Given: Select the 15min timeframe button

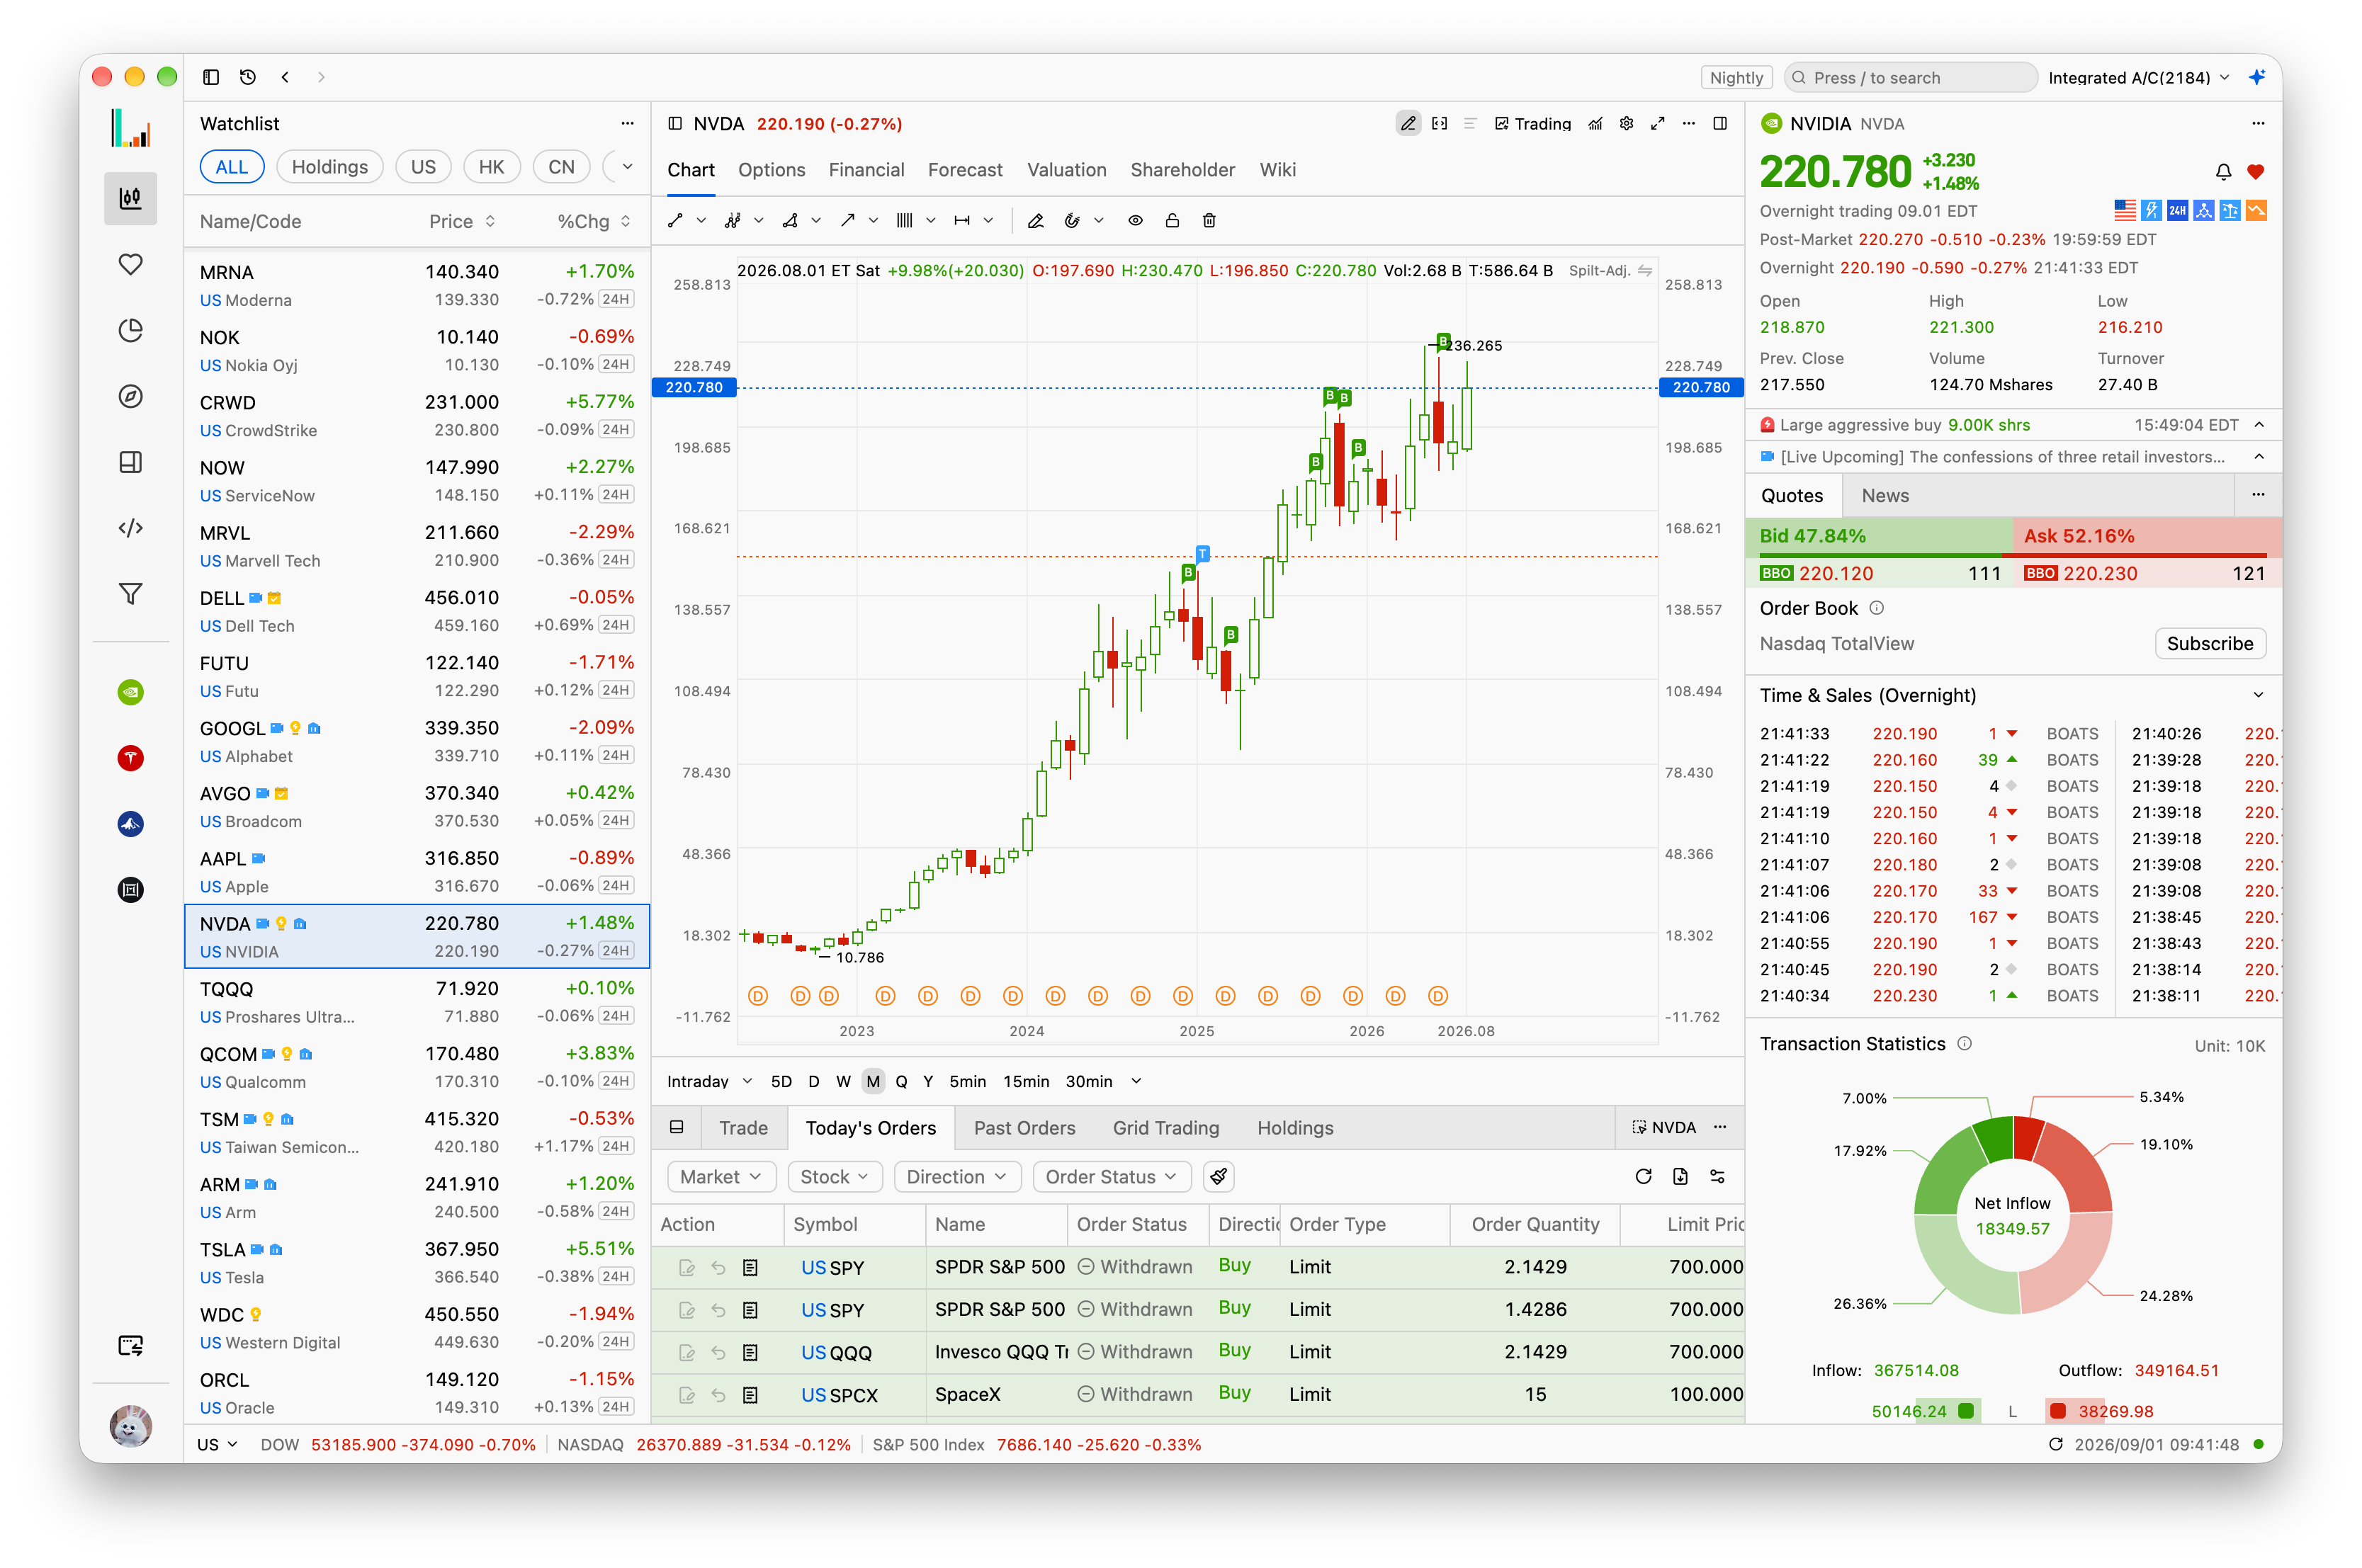Looking at the screenshot, I should (x=1025, y=1082).
